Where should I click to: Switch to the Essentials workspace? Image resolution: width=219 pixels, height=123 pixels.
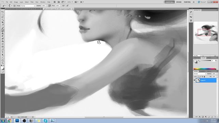click(169, 2)
